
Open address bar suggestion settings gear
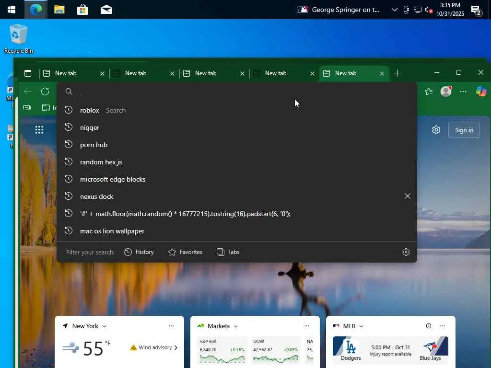point(406,252)
